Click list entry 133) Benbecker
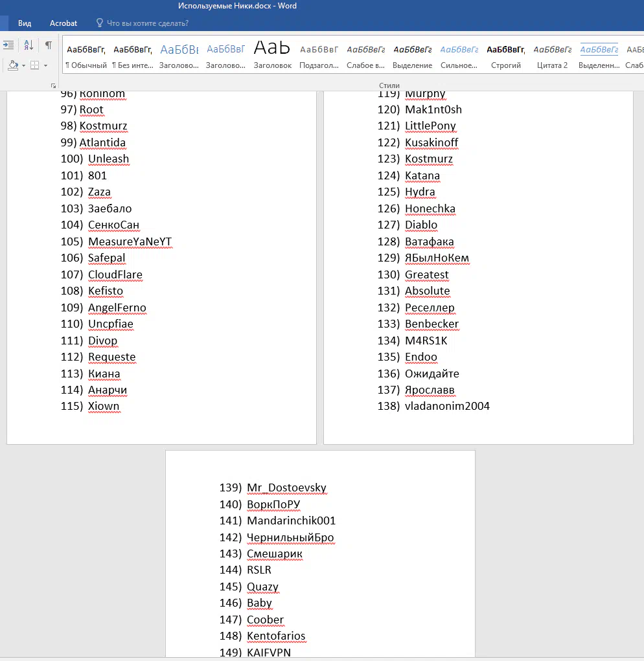Viewport: 644px width, 661px height. [x=418, y=324]
